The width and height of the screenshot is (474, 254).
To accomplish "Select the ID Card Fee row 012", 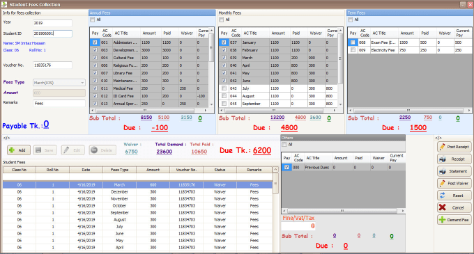I will [x=150, y=96].
